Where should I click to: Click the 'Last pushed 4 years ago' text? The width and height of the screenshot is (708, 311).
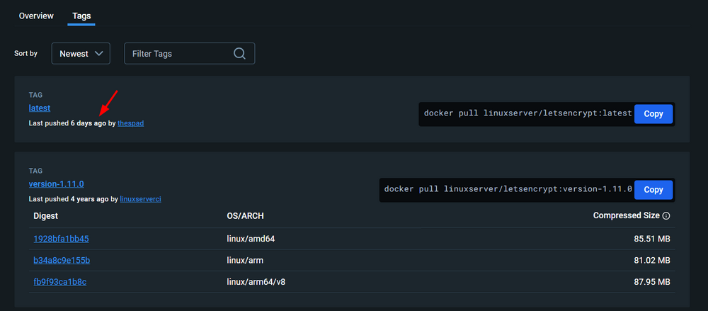(x=69, y=199)
